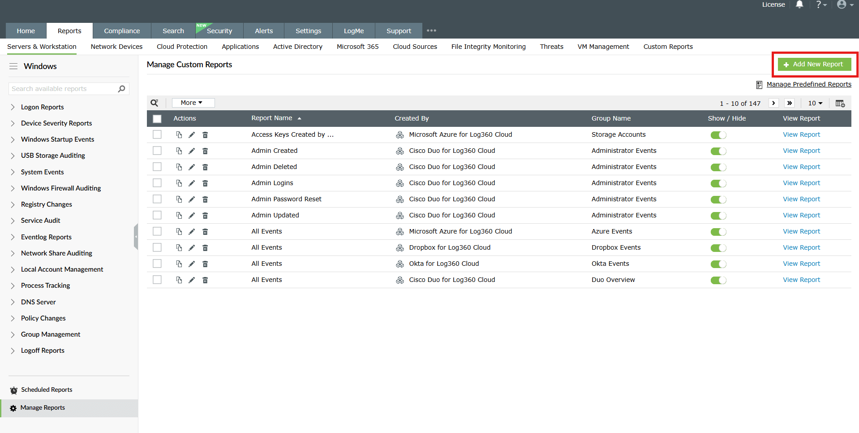This screenshot has width=859, height=433.
Task: Open the user account menu
Action: point(845,4)
